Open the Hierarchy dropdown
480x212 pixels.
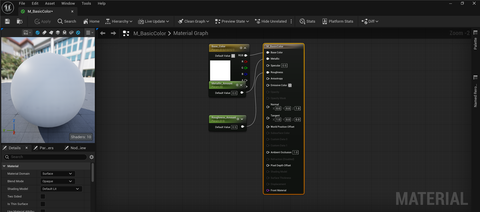(x=119, y=21)
